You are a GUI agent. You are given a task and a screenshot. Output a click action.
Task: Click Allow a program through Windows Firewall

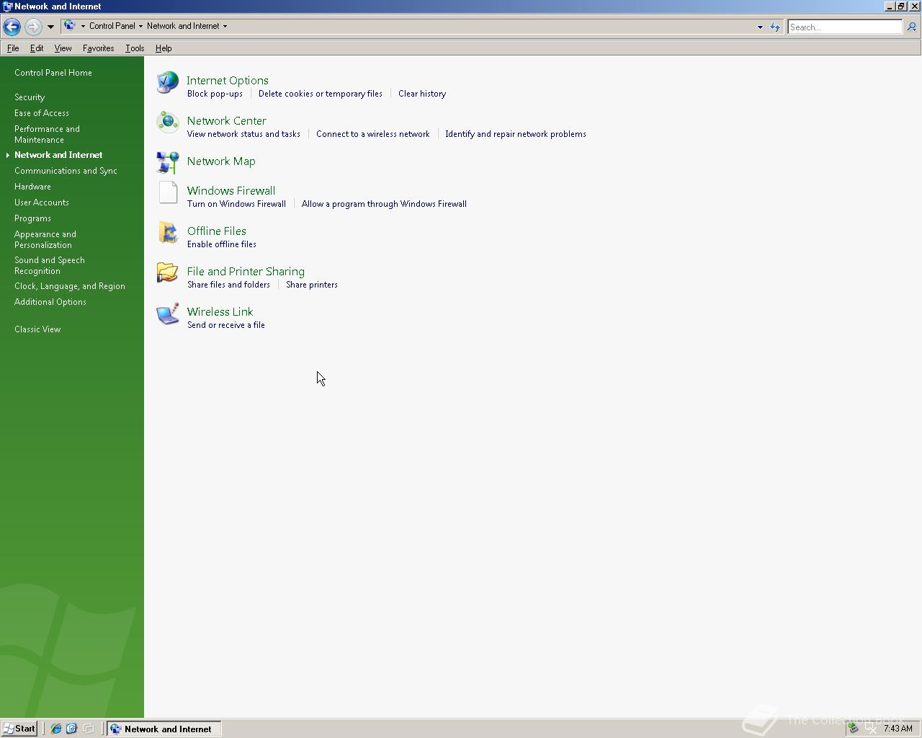click(384, 204)
